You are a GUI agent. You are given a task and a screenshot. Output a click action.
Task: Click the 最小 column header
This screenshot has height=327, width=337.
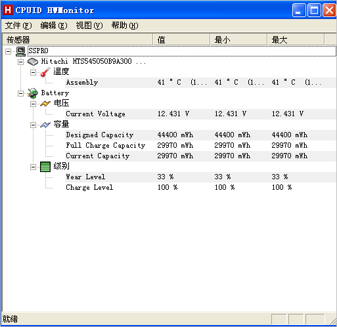pyautogui.click(x=238, y=39)
